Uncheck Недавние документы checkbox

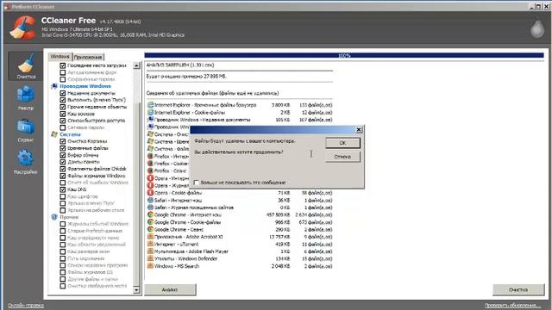(x=63, y=93)
